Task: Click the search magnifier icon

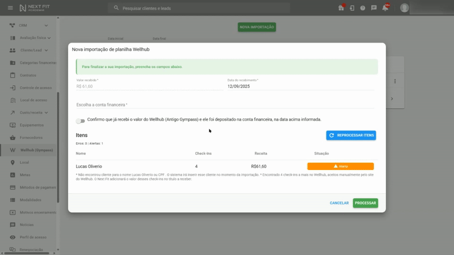Action: pyautogui.click(x=116, y=8)
